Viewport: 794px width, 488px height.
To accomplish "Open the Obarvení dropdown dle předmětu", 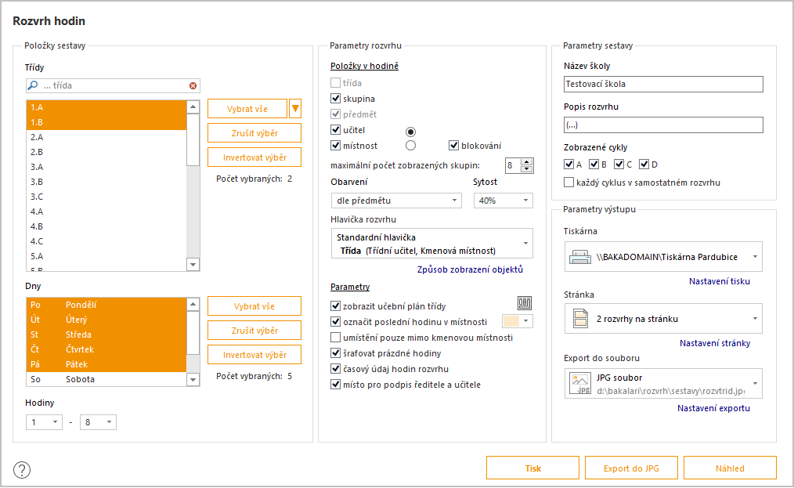I will tap(396, 201).
